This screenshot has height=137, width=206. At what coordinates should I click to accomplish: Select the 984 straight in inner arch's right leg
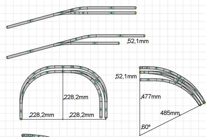pos(101,109)
